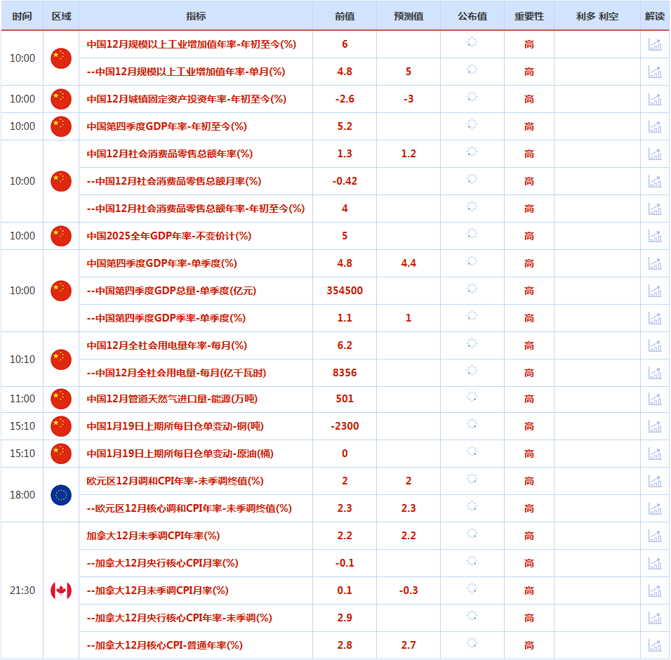Viewport: 671px width, 660px height.
Task: Open chart icon for 加拿大12月未季调CPI月率 row
Action: (x=655, y=591)
